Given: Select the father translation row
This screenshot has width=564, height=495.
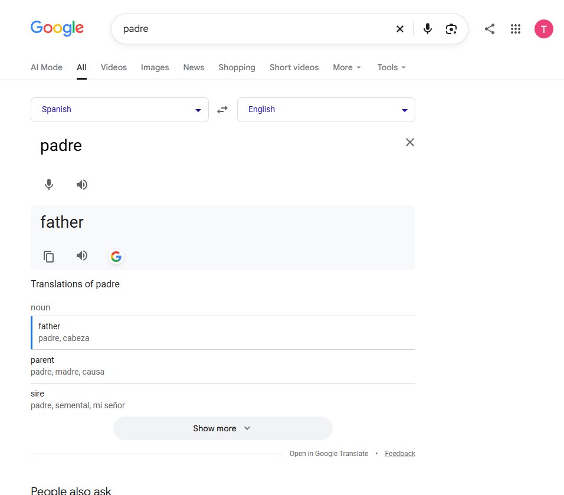Looking at the screenshot, I should tap(223, 332).
